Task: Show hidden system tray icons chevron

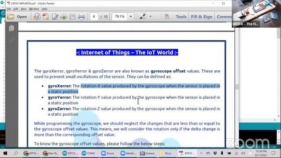Action: (x=201, y=153)
